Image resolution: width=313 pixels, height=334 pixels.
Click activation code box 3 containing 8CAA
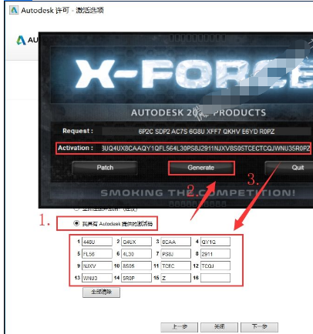click(x=176, y=242)
